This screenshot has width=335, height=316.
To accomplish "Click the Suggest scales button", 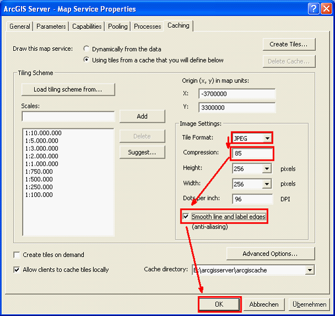I will pyautogui.click(x=142, y=152).
